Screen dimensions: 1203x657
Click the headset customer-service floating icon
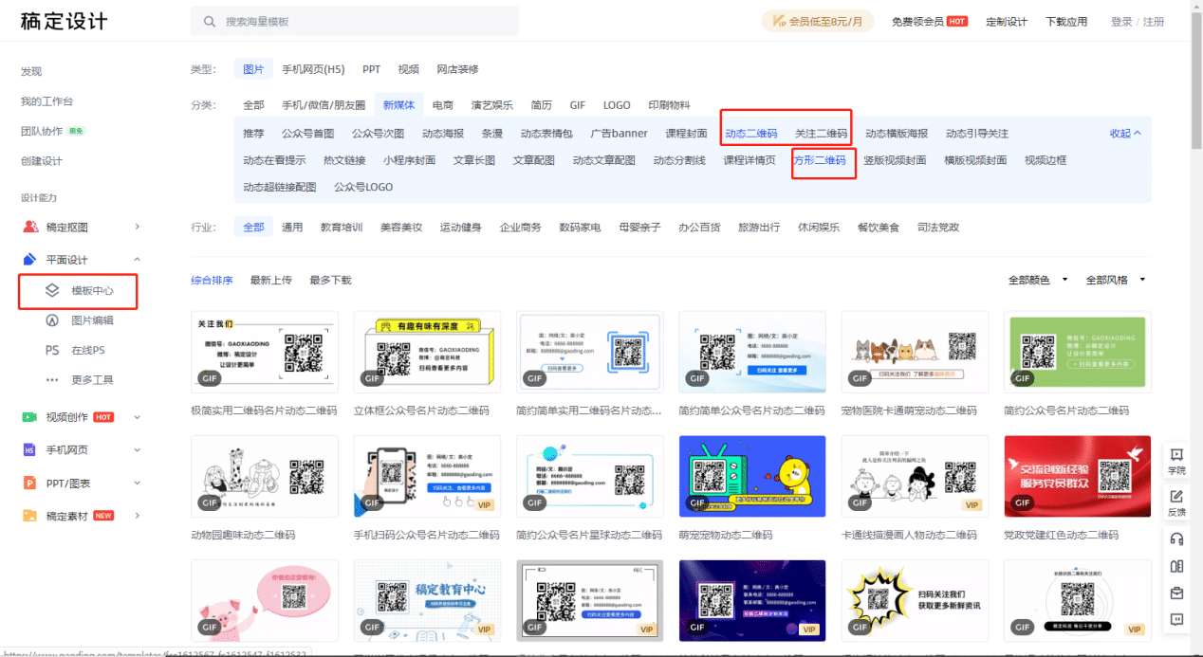click(x=1176, y=538)
